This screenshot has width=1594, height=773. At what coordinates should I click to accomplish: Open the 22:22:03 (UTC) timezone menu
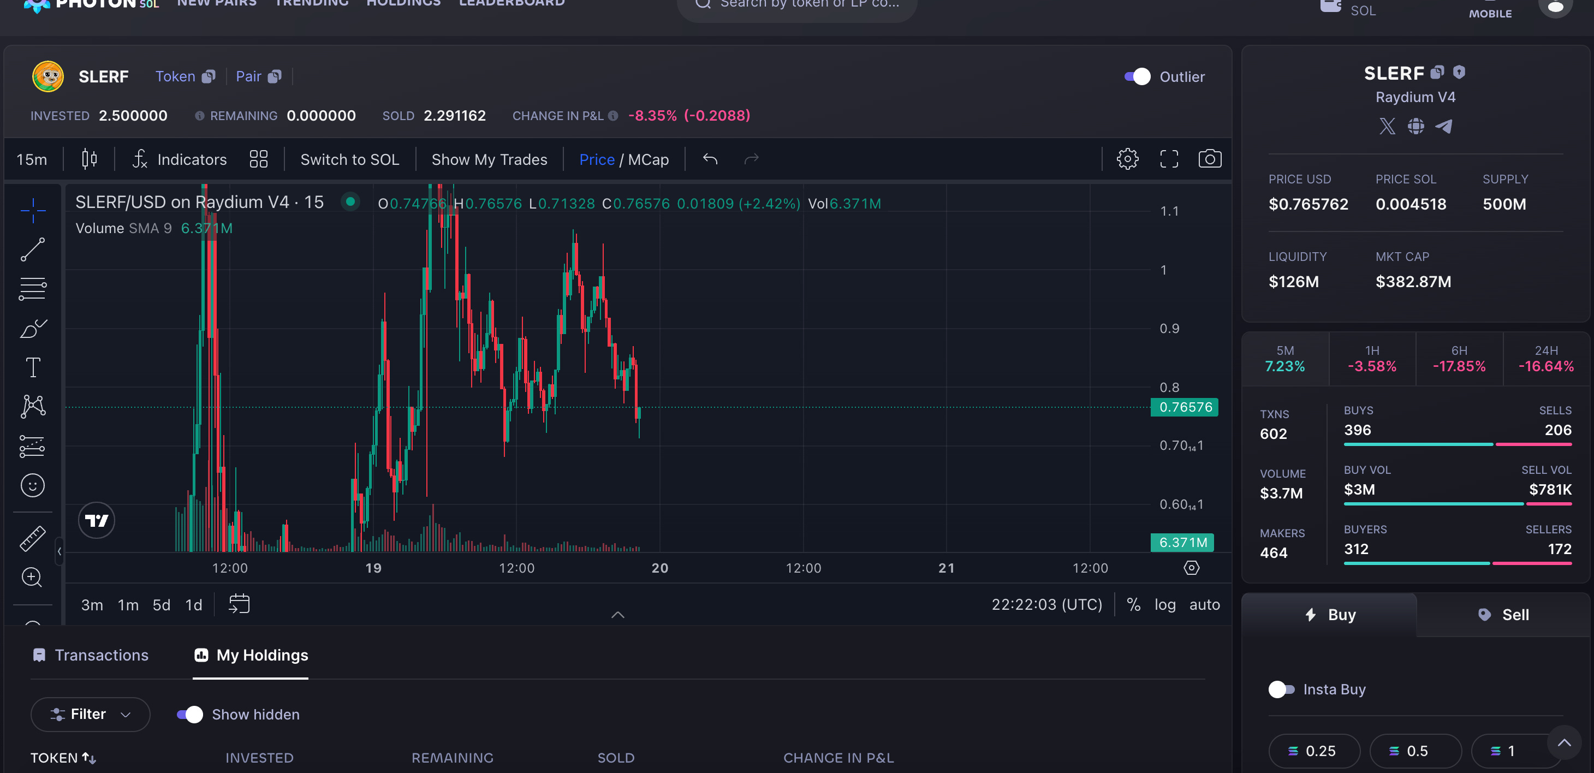pyautogui.click(x=1046, y=604)
